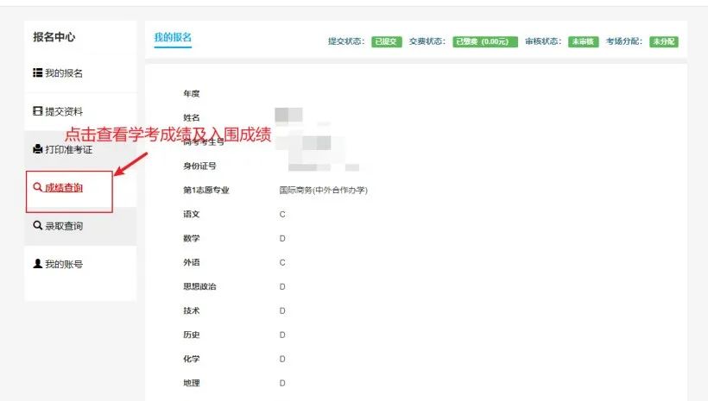Click the list icon beside 我的报名
Screen dimensions: 708x401
(38, 73)
